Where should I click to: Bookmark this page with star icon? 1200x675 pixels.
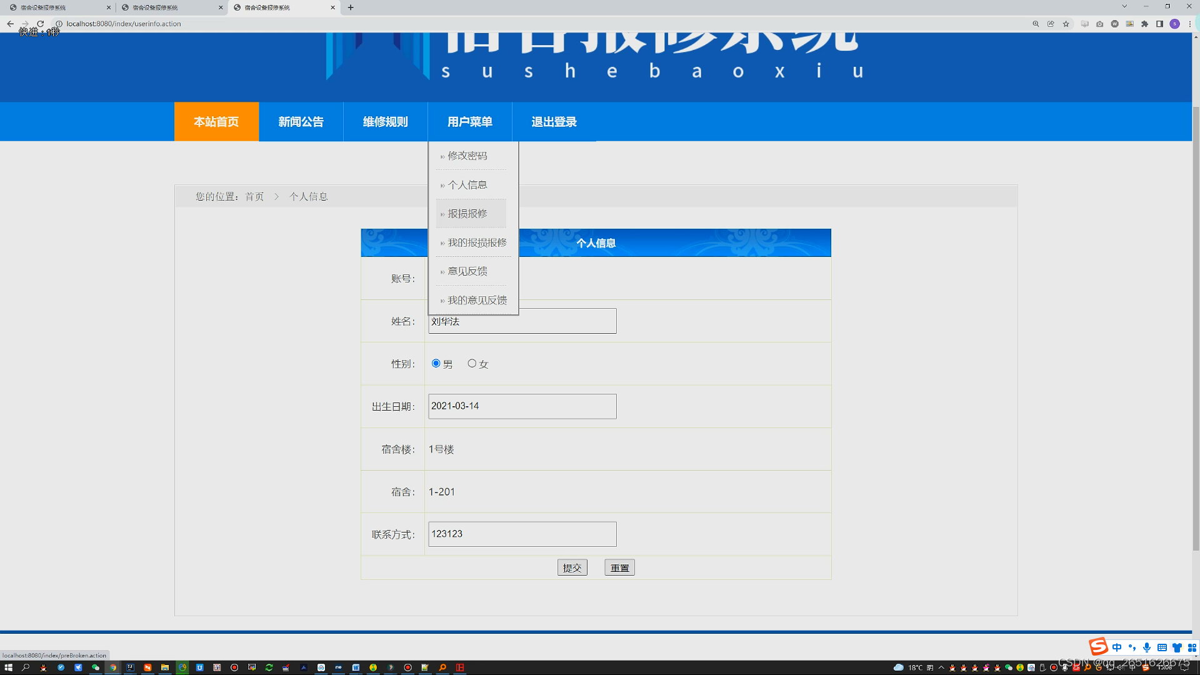pyautogui.click(x=1066, y=24)
